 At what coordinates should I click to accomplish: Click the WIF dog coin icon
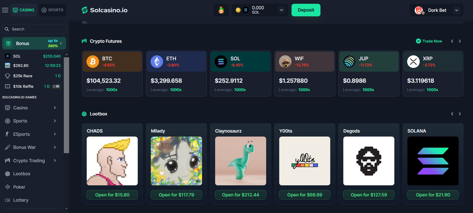(x=285, y=62)
